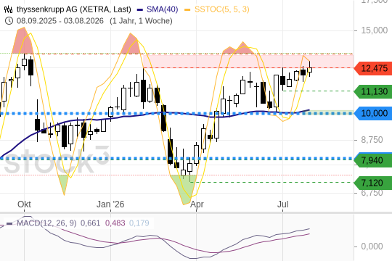Click the green 7,120 price tag
Image resolution: width=392 pixels, height=261 pixels.
(x=373, y=183)
